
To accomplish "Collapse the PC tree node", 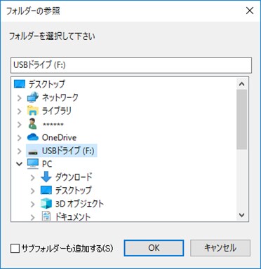I will click(x=20, y=164).
